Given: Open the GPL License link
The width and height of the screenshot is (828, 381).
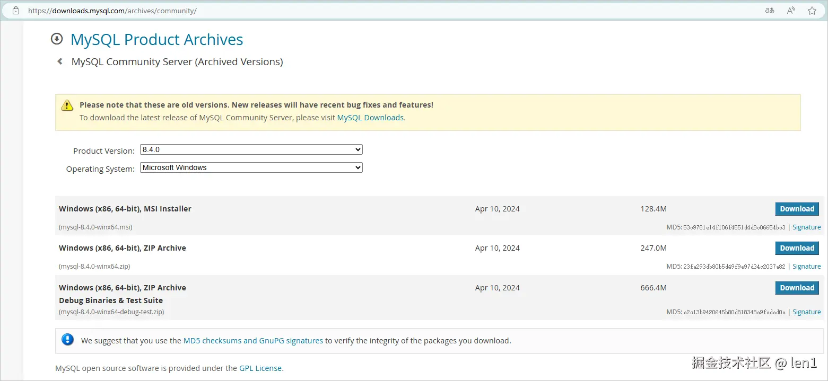Looking at the screenshot, I should coord(260,368).
